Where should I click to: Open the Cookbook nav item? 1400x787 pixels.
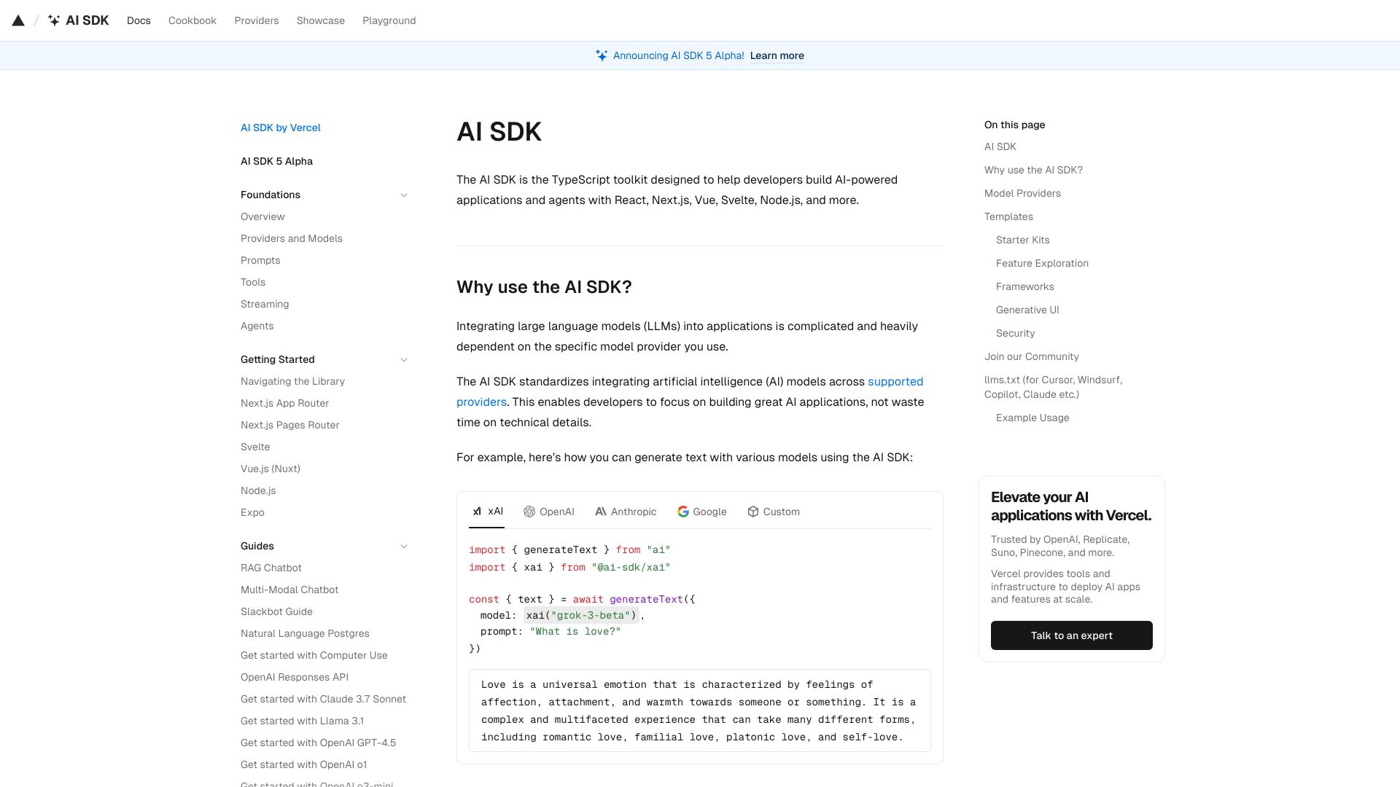click(192, 20)
